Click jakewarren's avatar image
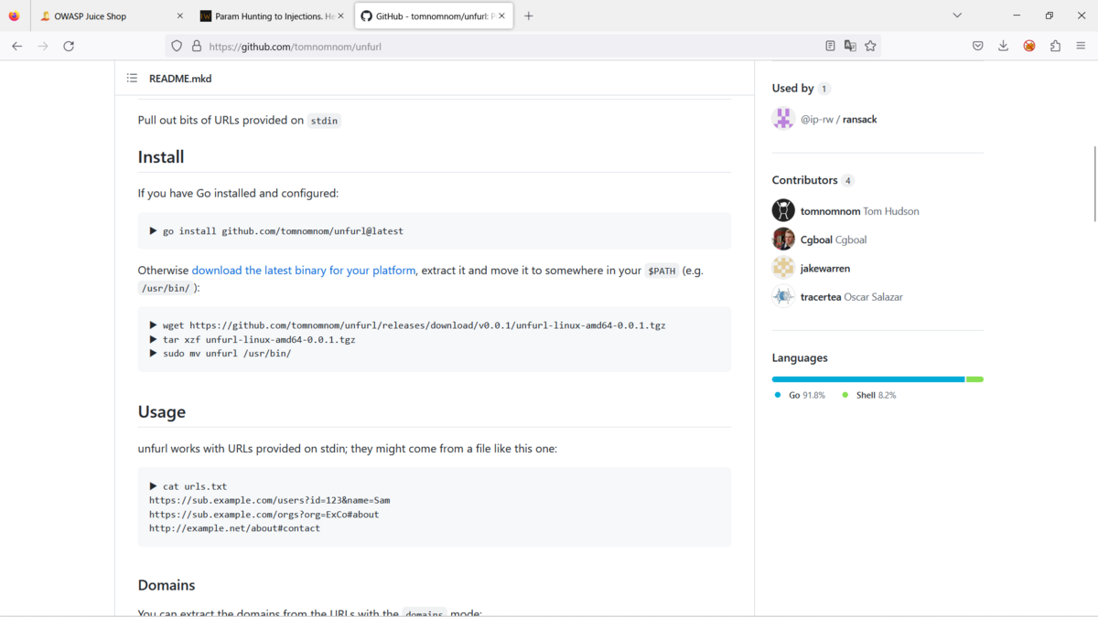The image size is (1098, 617). pos(783,268)
